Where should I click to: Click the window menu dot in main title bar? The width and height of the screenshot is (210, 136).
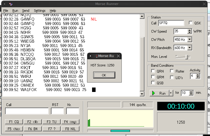(x=4, y=4)
